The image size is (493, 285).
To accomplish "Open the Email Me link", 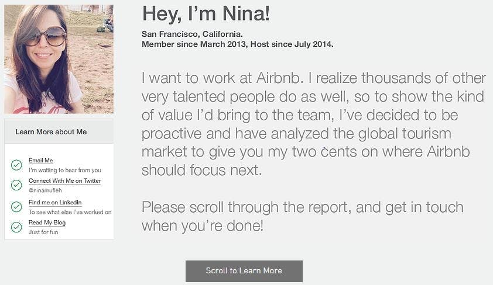I will (40, 161).
